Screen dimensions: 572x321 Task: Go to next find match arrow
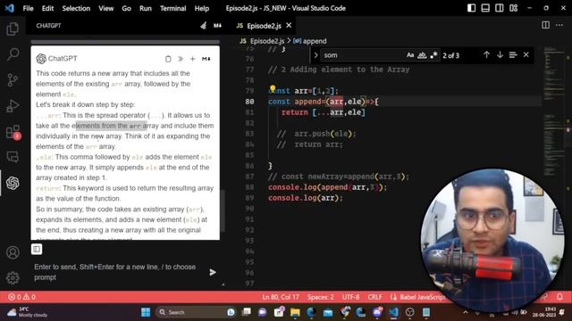[500, 55]
